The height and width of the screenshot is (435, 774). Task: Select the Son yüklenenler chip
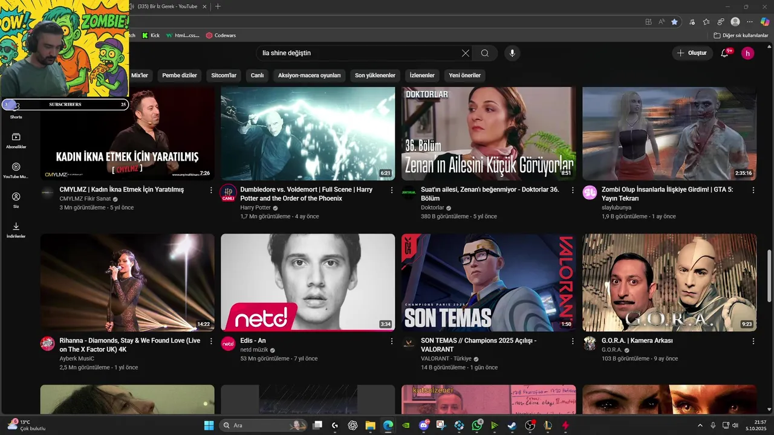[x=375, y=76]
